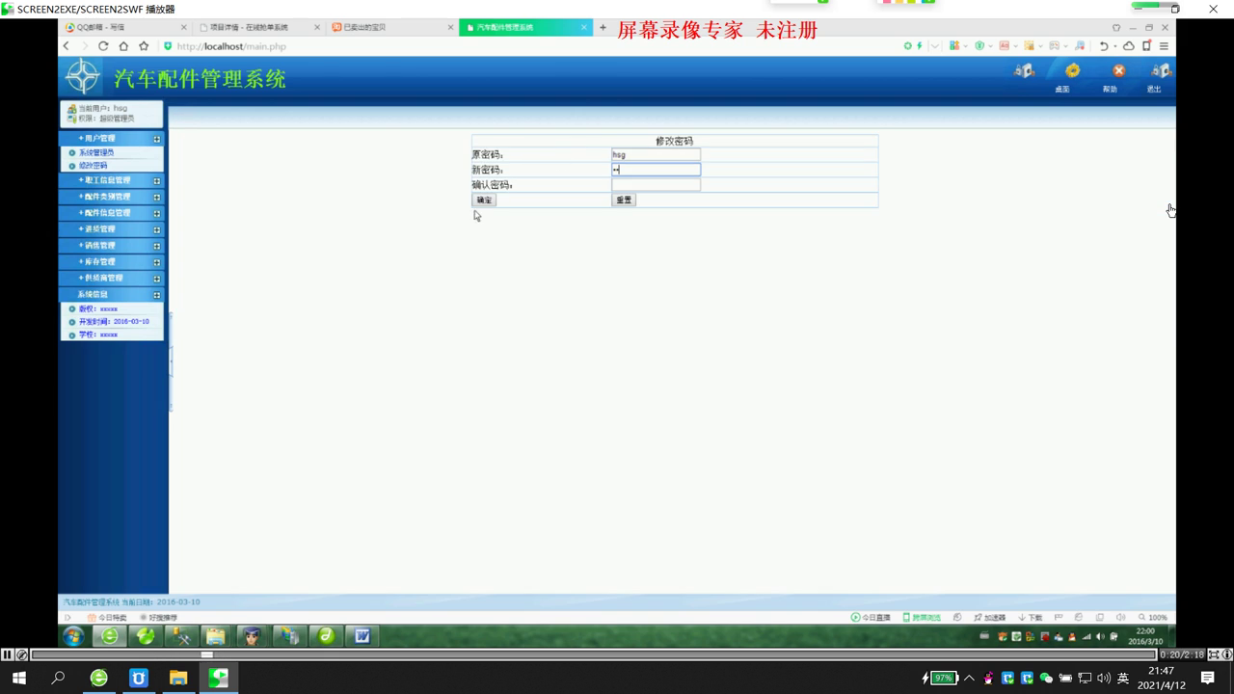Close the QQ邮箱 tab
The height and width of the screenshot is (694, 1234).
184,27
